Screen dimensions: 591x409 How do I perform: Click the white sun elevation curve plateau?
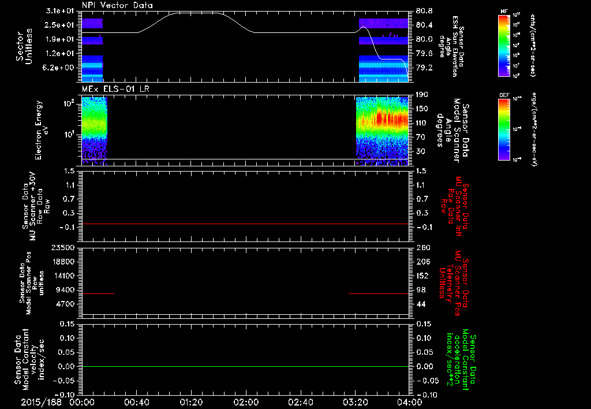tap(199, 13)
